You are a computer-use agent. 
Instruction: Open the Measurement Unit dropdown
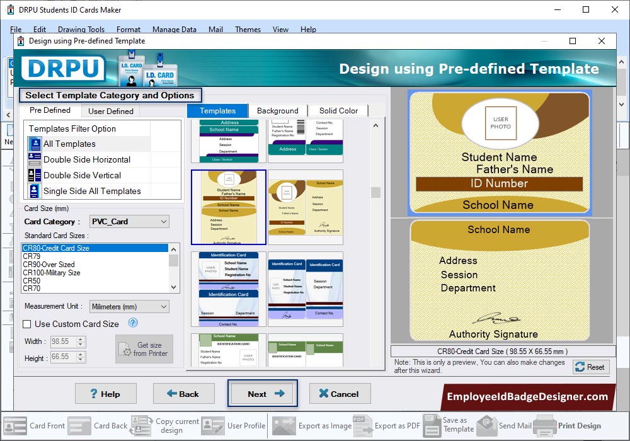129,306
